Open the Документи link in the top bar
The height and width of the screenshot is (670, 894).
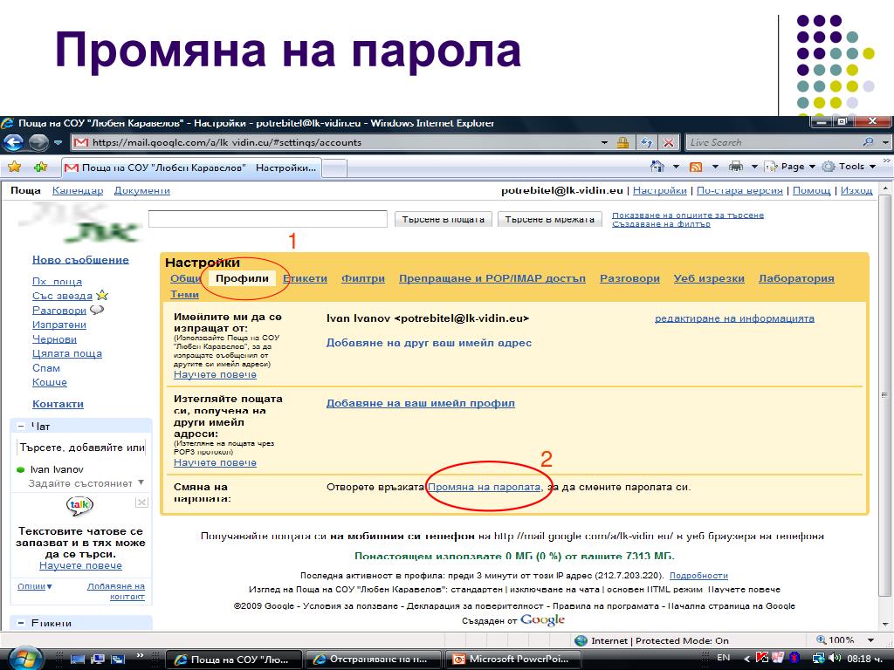pyautogui.click(x=142, y=190)
